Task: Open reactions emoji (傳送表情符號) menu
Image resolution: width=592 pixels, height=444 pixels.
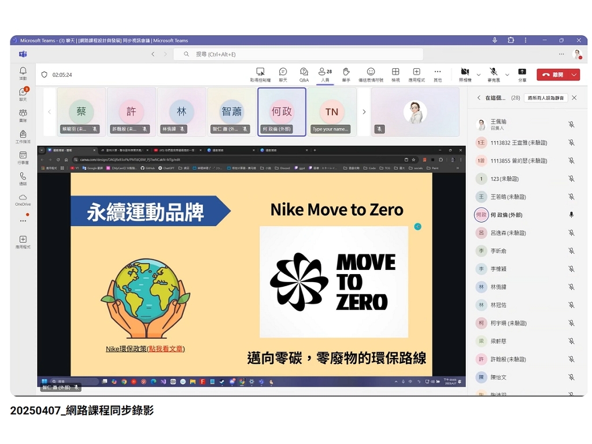Action: point(371,75)
